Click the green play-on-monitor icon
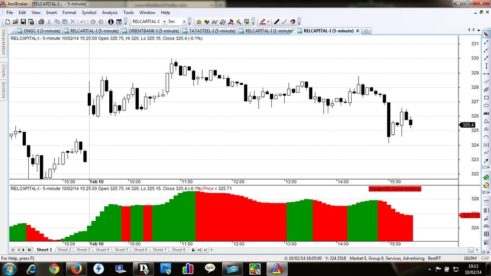491x276 pixels. (x=247, y=21)
